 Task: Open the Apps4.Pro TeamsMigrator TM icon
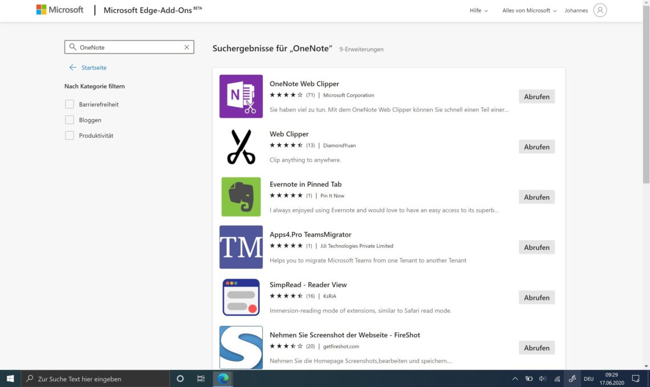[x=241, y=247]
